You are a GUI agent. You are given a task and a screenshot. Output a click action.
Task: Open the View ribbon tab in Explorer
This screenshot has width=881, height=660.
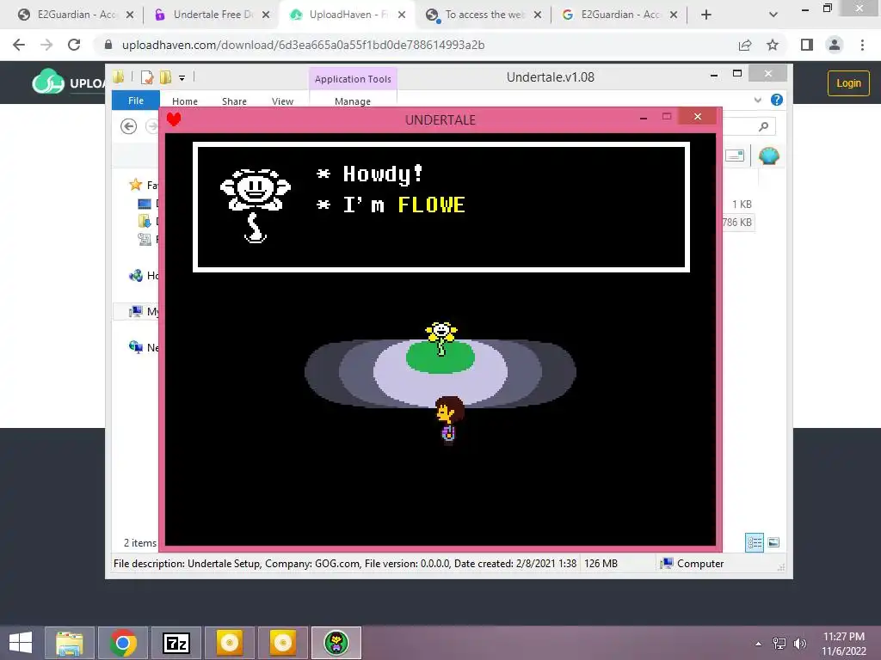pyautogui.click(x=282, y=101)
